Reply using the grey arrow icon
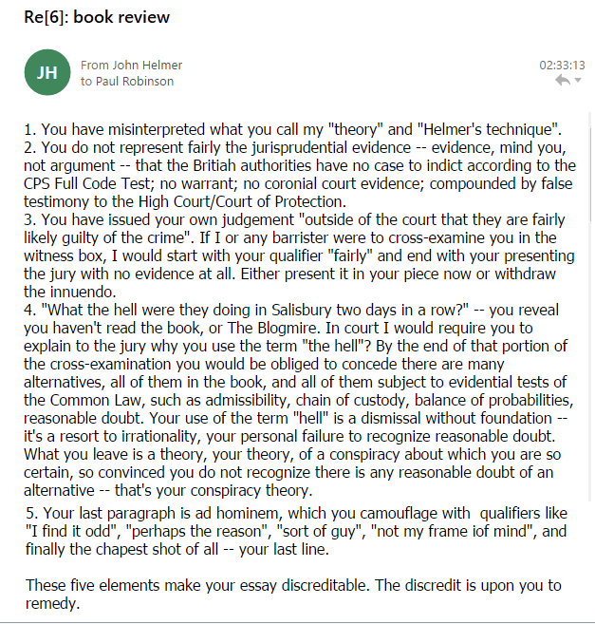Image resolution: width=595 pixels, height=624 pixels. coord(563,80)
